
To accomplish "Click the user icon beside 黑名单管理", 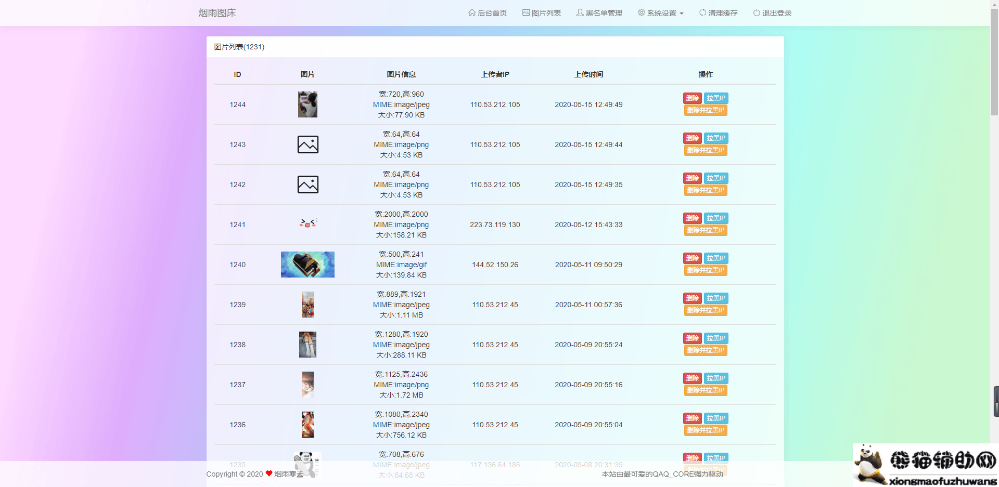I will pyautogui.click(x=580, y=12).
